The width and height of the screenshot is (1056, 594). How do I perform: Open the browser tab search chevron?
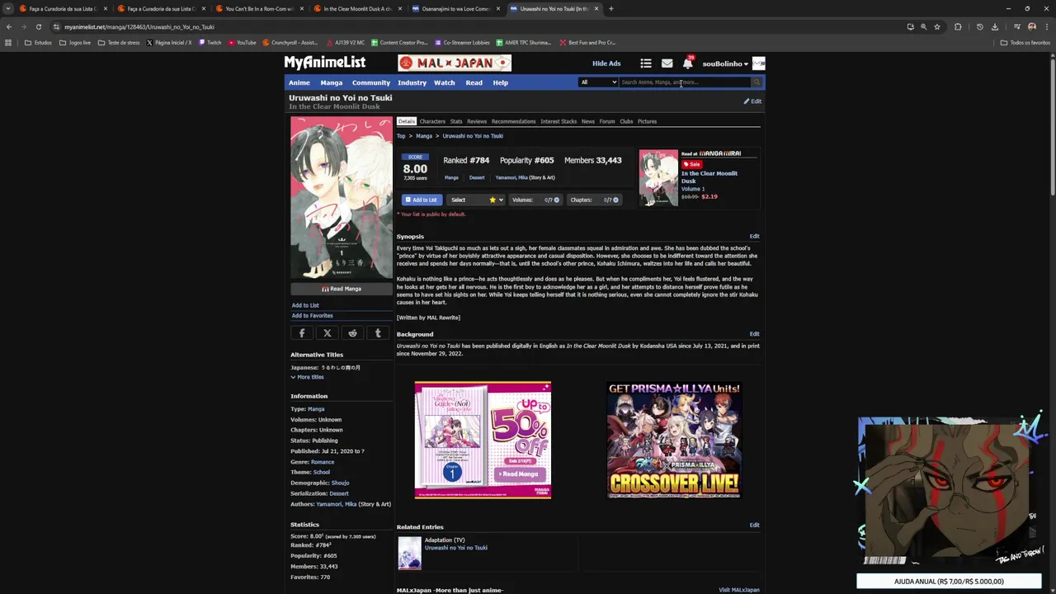coord(8,8)
